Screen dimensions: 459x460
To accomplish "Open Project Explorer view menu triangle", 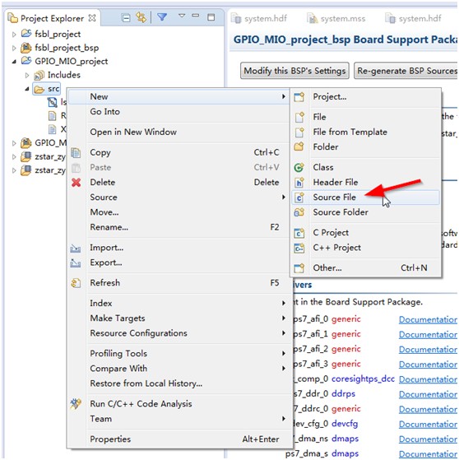I will [182, 16].
